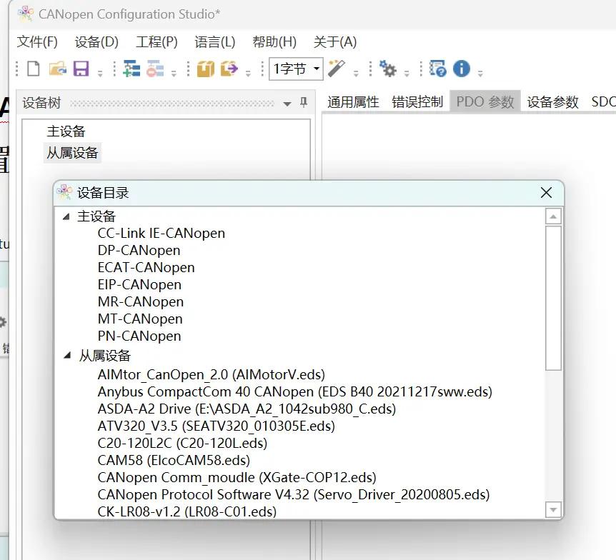
Task: Collapse the 主设备 group in device catalog
Action: [x=66, y=216]
